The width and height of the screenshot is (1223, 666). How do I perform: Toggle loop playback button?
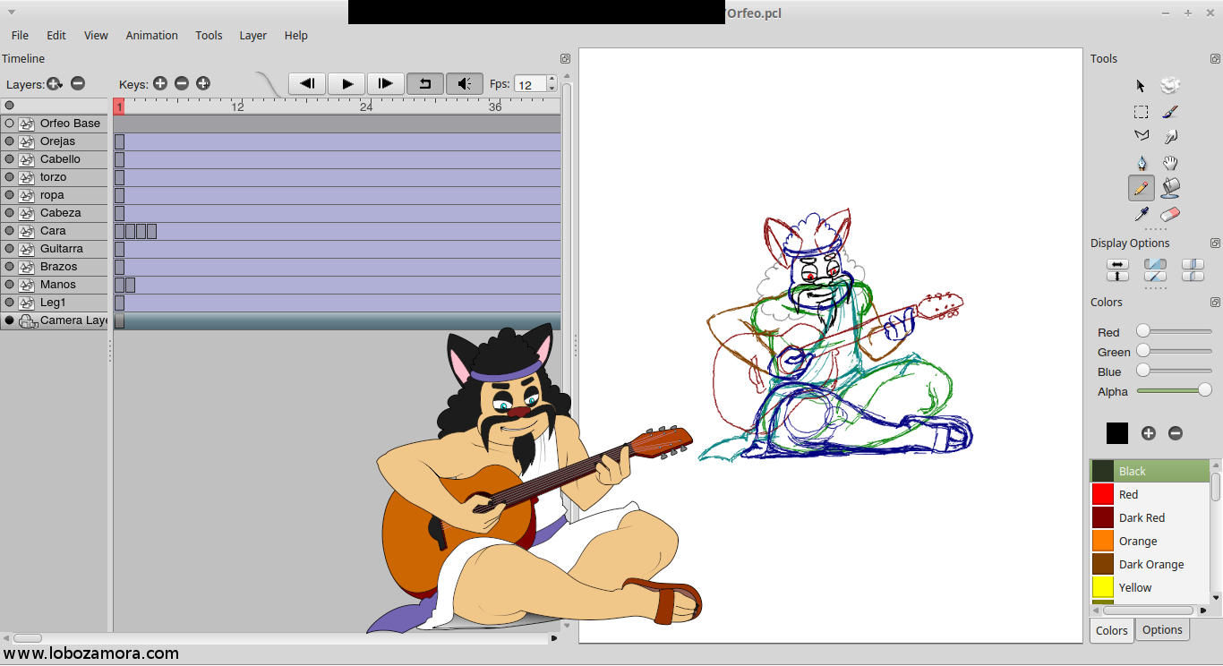click(x=424, y=83)
